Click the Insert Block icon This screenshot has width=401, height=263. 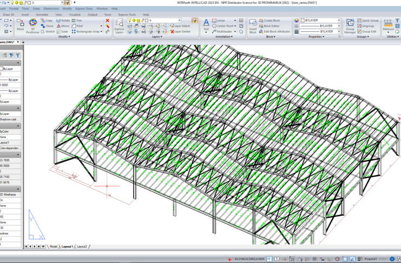(x=253, y=25)
